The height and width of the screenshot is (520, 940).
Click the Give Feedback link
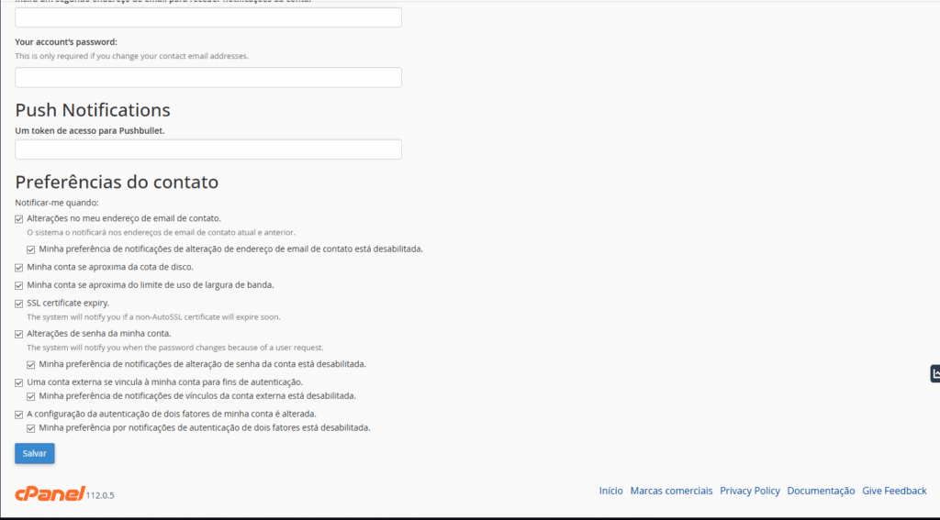point(894,491)
